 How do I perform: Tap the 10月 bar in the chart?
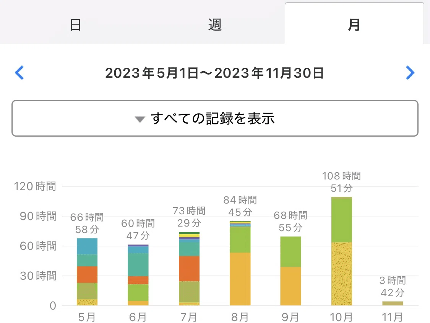click(x=341, y=251)
